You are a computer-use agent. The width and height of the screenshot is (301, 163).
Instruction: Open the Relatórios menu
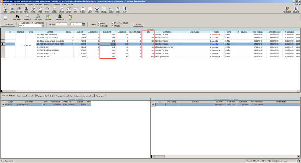click(x=49, y=5)
